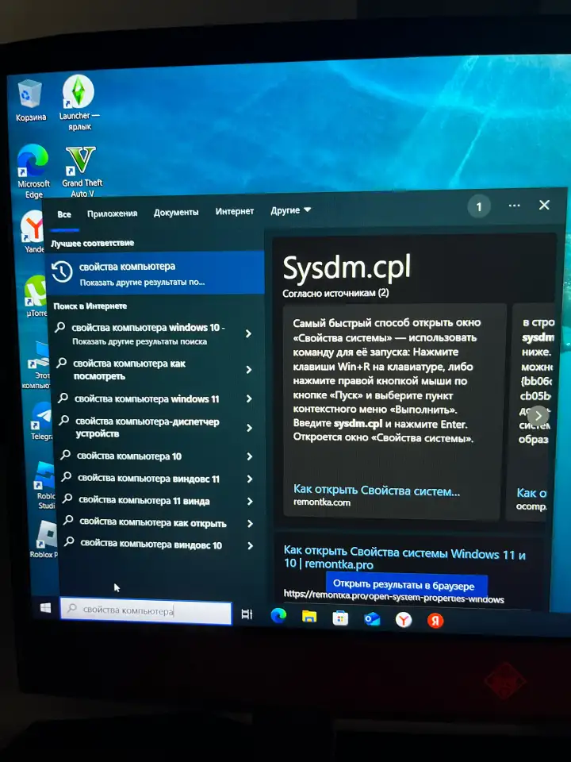Open the three-dots options menu in search panel
The image size is (571, 762).
click(514, 206)
